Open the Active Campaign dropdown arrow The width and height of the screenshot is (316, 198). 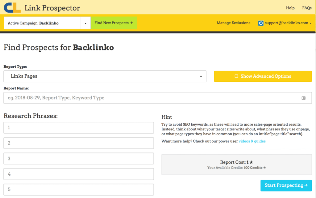click(x=85, y=23)
